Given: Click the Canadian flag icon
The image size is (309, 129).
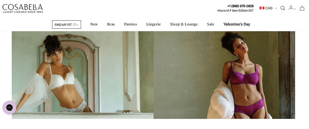Looking at the screenshot, I should pos(262,8).
